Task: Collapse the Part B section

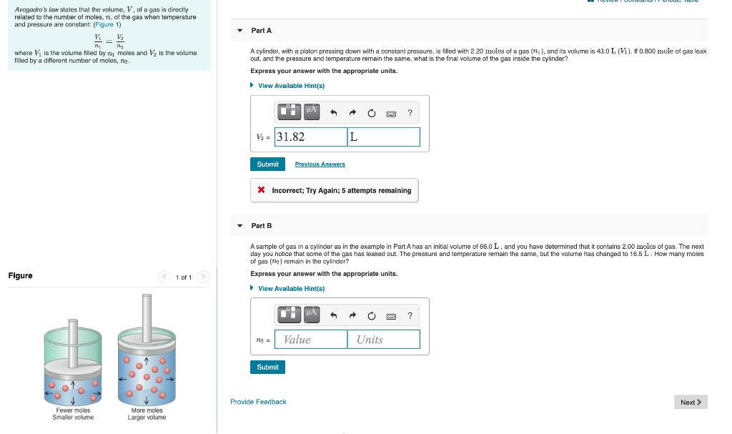Action: click(240, 226)
